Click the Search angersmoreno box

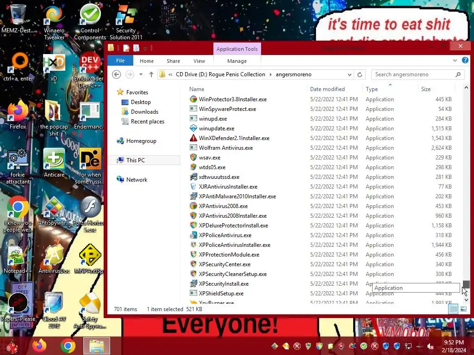pos(418,74)
